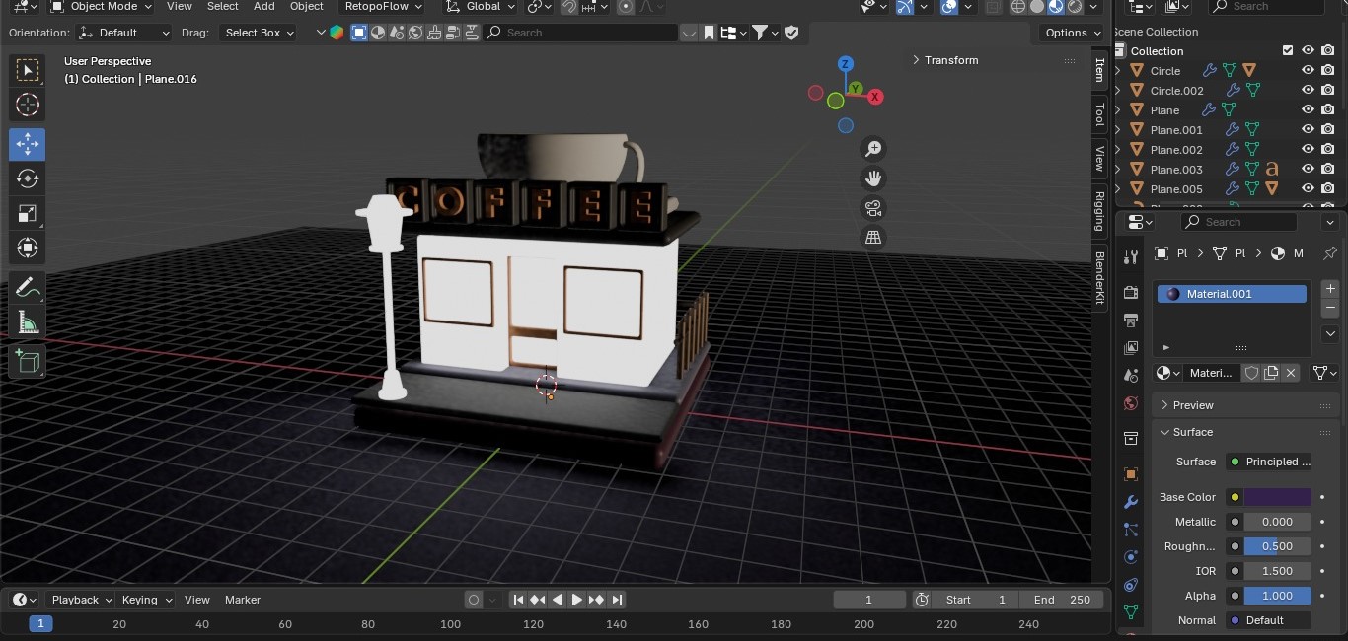Adjust the Alpha slider
Image resolution: width=1348 pixels, height=641 pixels.
[x=1277, y=596]
